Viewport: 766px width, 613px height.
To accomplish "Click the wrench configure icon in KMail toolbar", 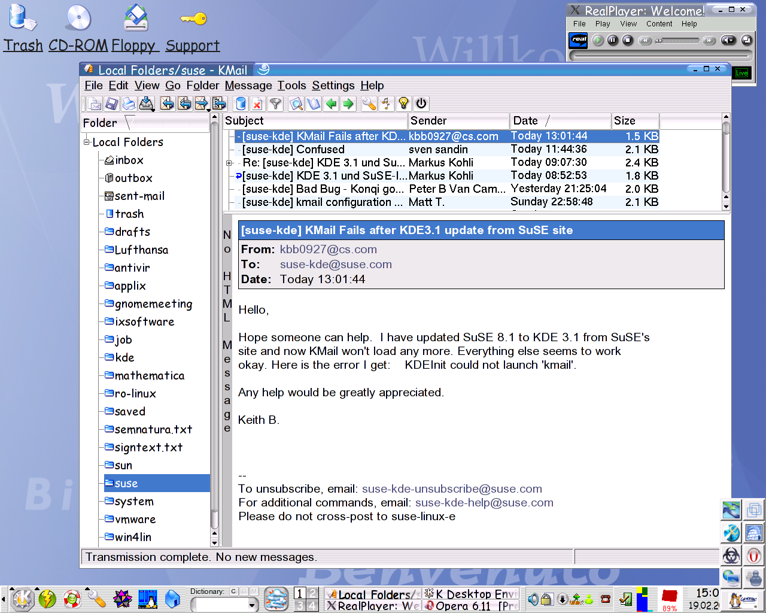I will [369, 104].
